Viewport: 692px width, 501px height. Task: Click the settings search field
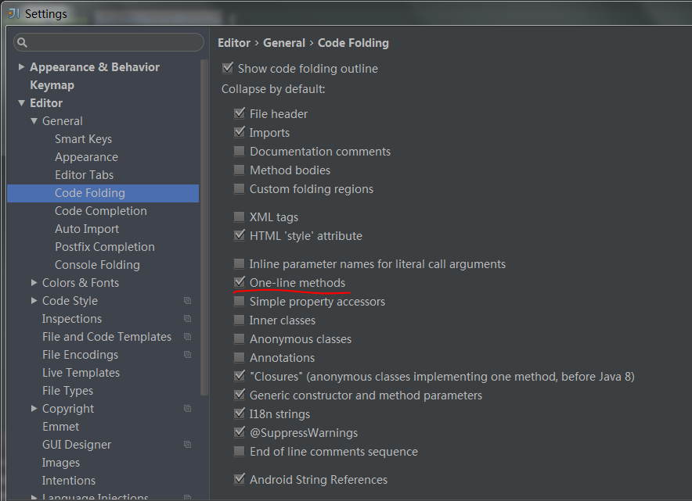[x=109, y=42]
